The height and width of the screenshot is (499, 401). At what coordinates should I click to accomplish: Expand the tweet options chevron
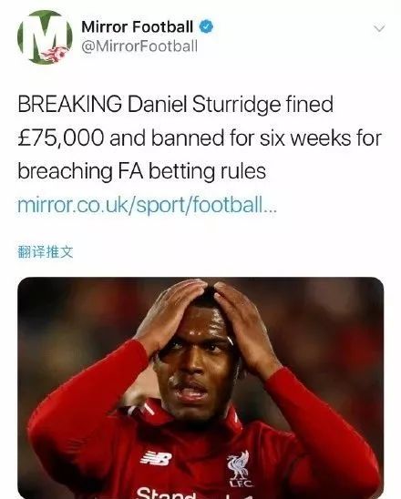[379, 28]
